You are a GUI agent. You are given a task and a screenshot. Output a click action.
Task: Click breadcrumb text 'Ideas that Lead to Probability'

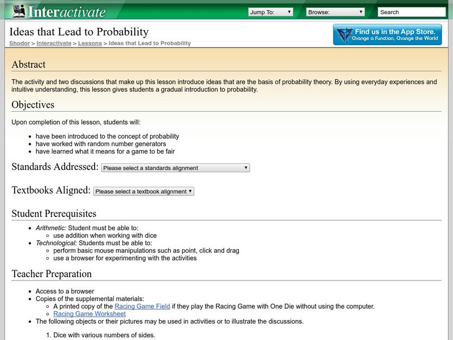(x=149, y=44)
